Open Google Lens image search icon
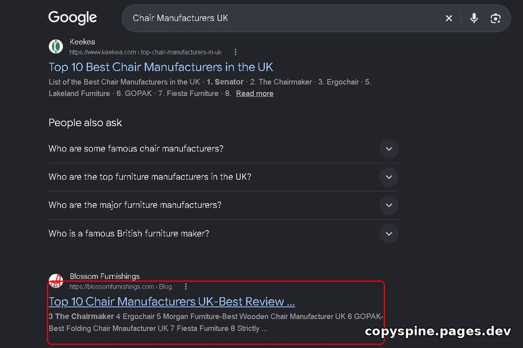This screenshot has height=348, width=523. coord(496,18)
